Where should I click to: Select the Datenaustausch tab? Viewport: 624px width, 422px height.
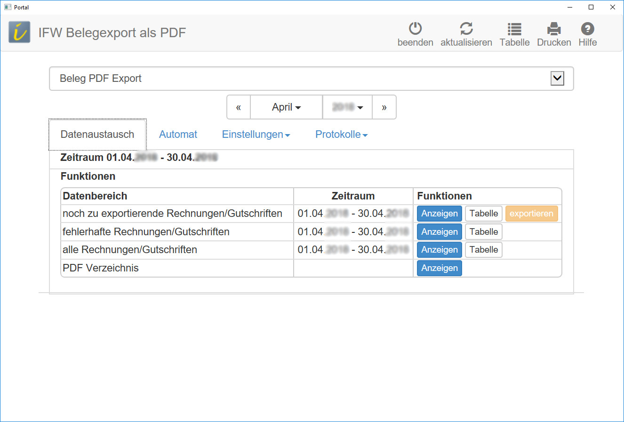click(97, 135)
